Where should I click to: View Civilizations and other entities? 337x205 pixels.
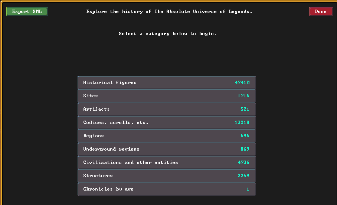[x=167, y=162]
